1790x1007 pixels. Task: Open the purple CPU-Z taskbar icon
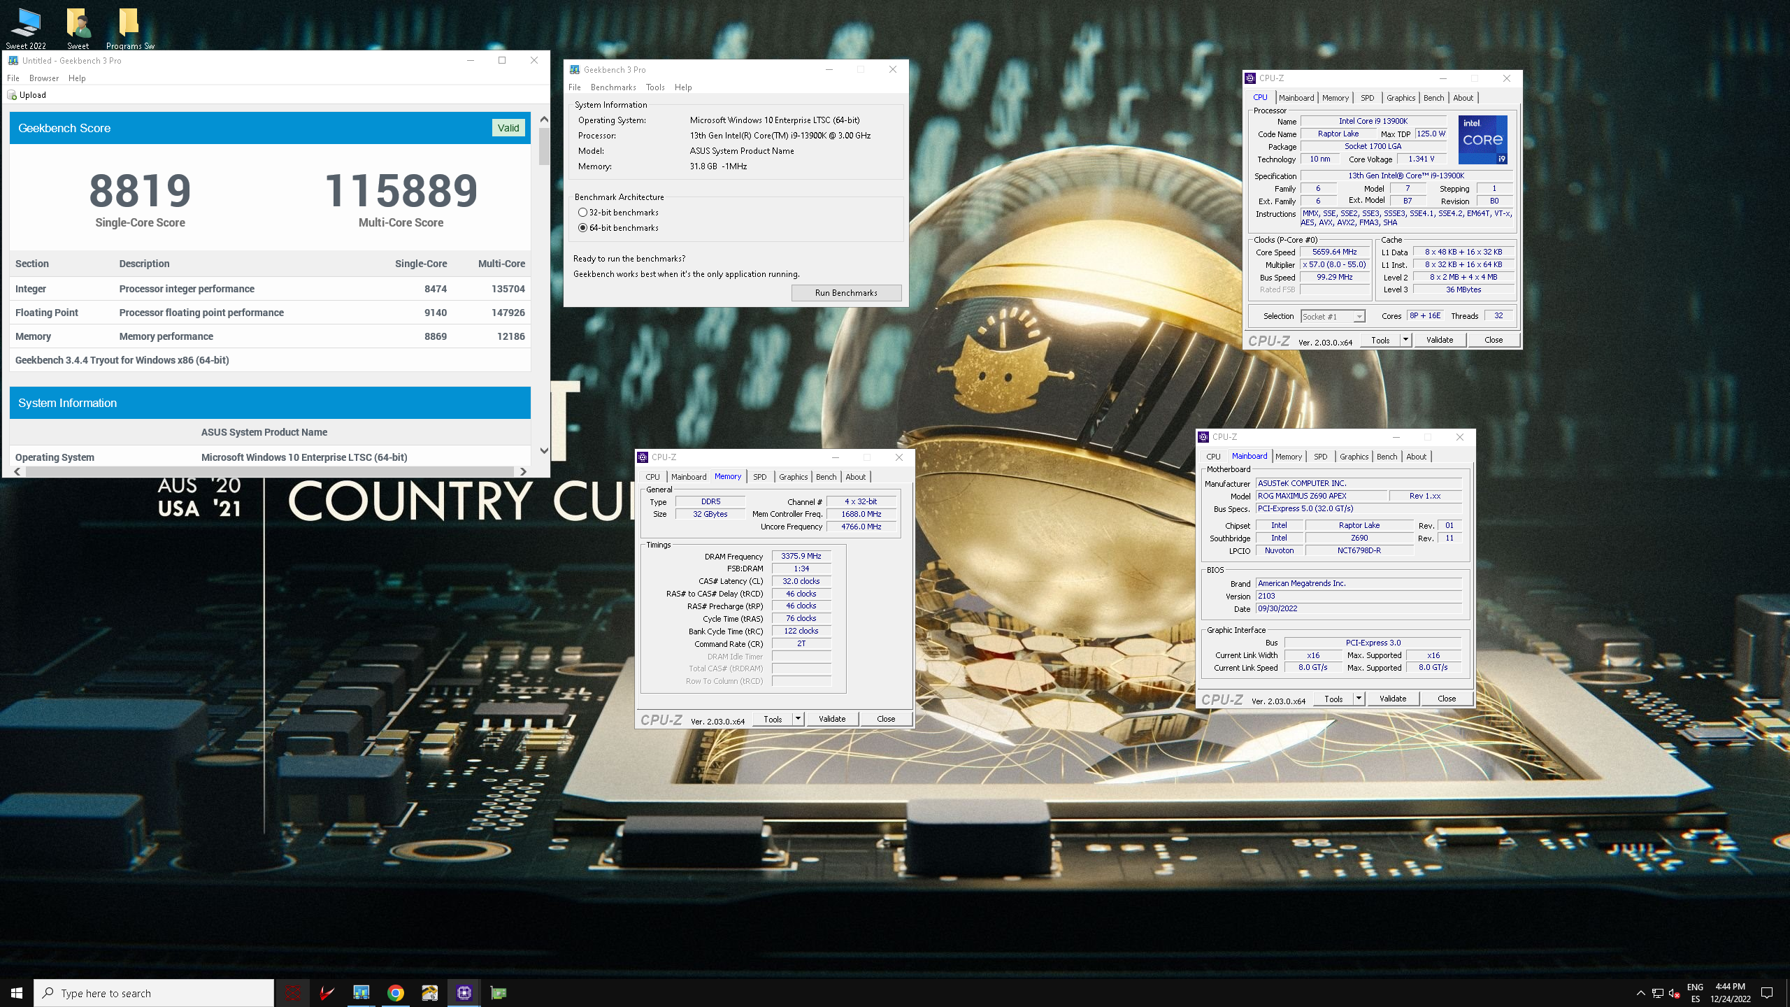tap(464, 993)
